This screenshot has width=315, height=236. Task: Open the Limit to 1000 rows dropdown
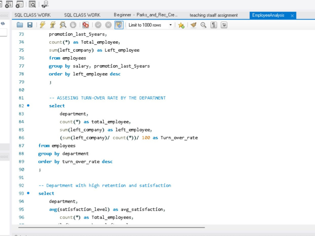click(150, 25)
